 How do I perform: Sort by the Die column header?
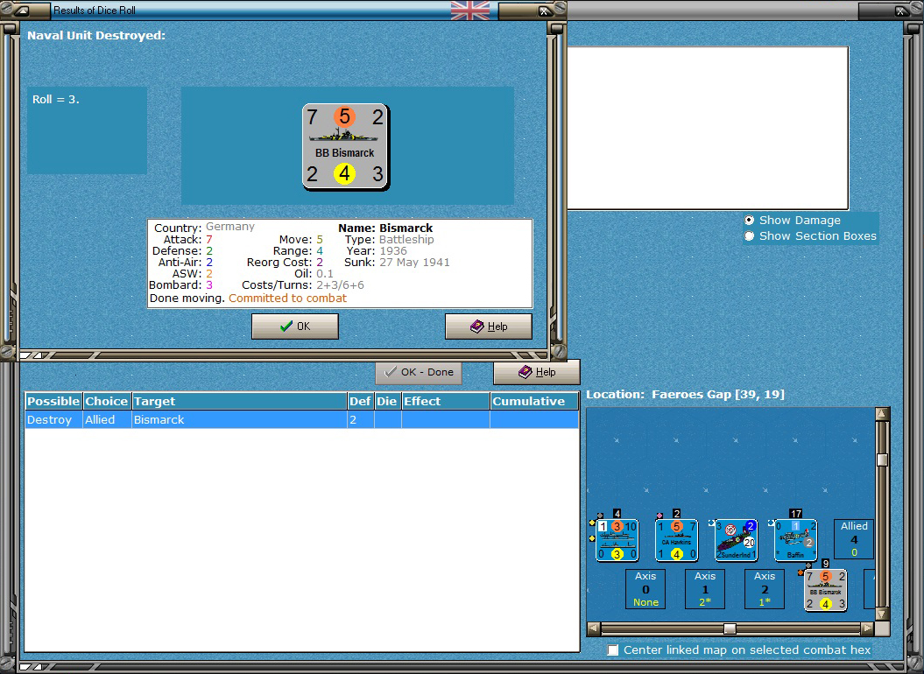click(x=387, y=401)
